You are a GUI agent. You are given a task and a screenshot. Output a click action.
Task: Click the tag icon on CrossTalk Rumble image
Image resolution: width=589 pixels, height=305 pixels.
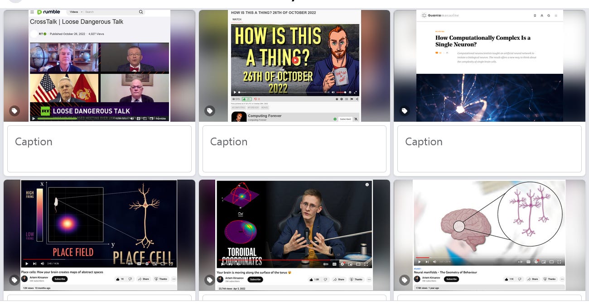click(x=14, y=111)
